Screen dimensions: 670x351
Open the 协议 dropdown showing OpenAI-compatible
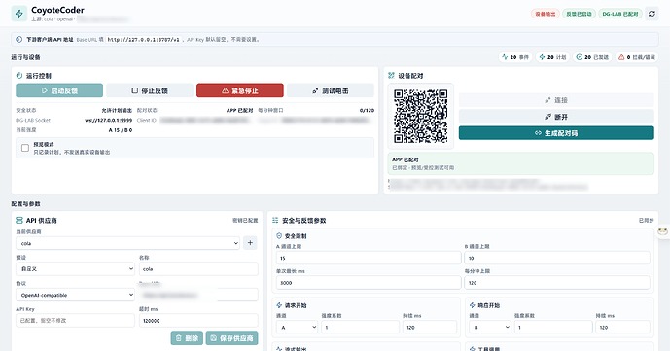[75, 295]
